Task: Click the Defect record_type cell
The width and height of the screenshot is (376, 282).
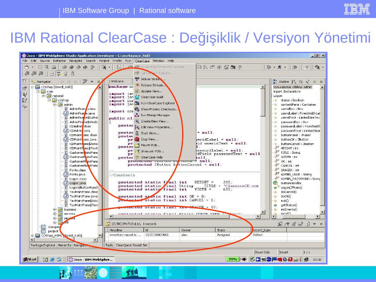Action: pos(269,235)
